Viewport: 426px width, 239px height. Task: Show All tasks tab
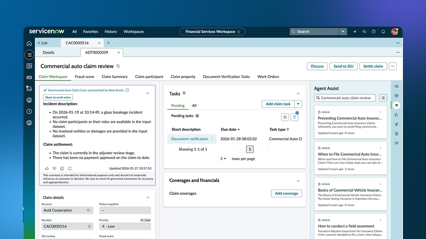click(x=194, y=106)
